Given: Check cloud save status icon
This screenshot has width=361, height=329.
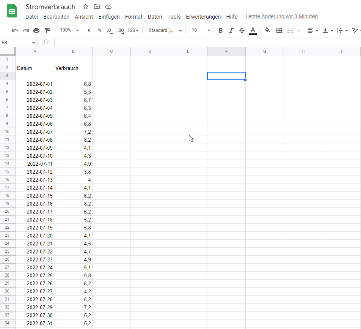Looking at the screenshot, I should tap(108, 6).
